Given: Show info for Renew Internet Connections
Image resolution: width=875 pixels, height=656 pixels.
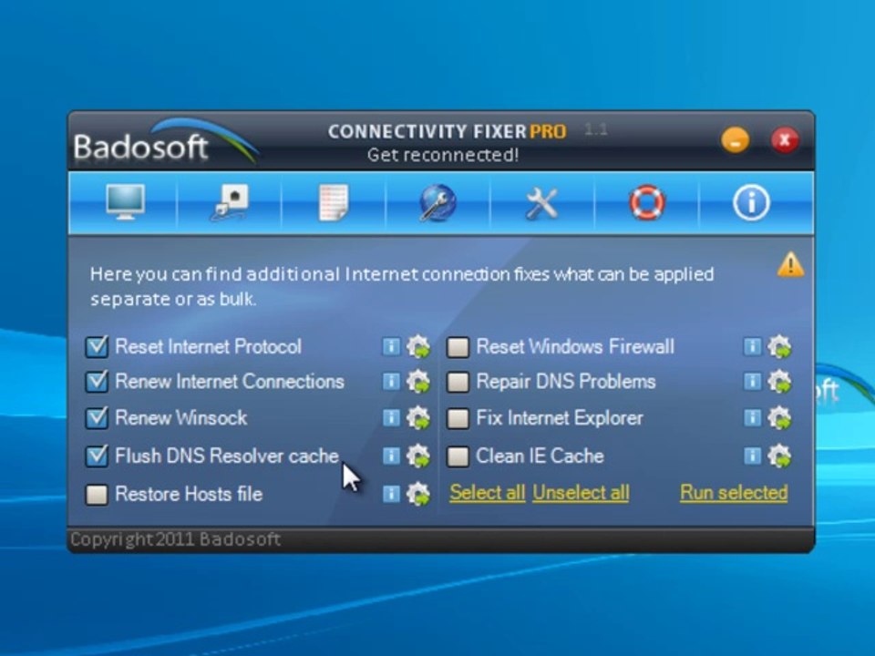Looking at the screenshot, I should click(391, 382).
